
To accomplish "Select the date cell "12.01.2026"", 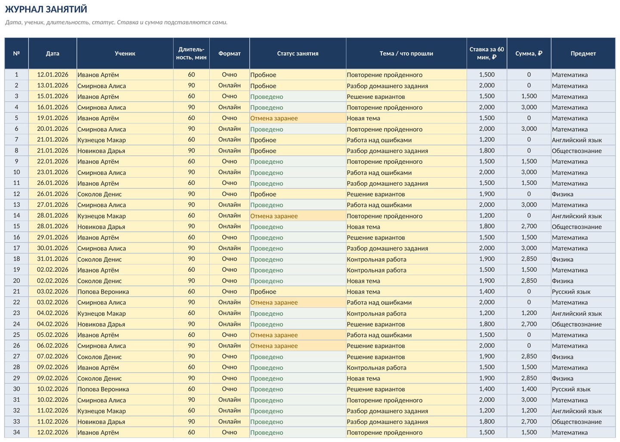I will tap(53, 75).
